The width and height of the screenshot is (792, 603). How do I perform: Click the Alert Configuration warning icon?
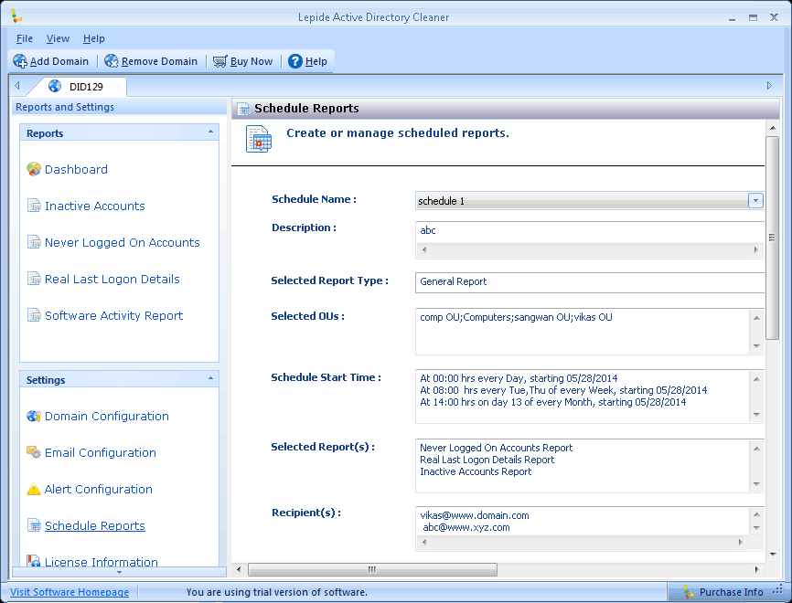point(33,489)
